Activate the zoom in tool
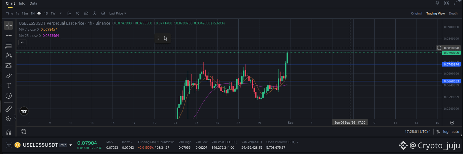The image size is (463, 154). point(9,119)
